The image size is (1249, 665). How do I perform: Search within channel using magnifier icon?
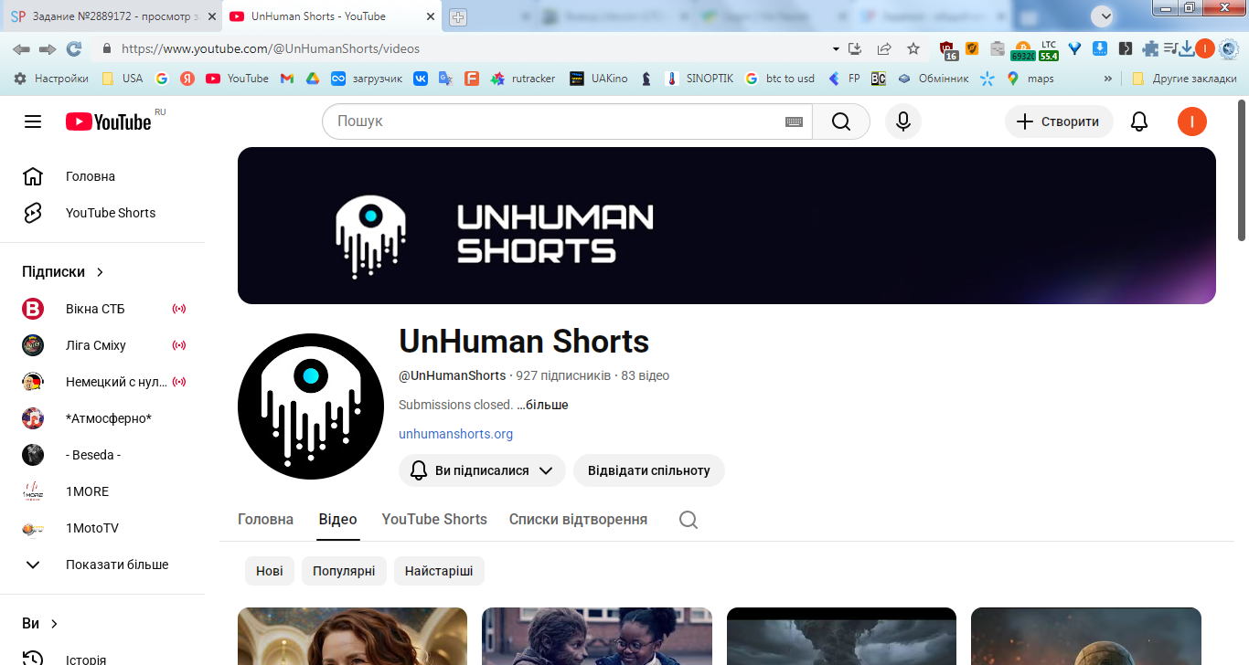[x=689, y=520]
